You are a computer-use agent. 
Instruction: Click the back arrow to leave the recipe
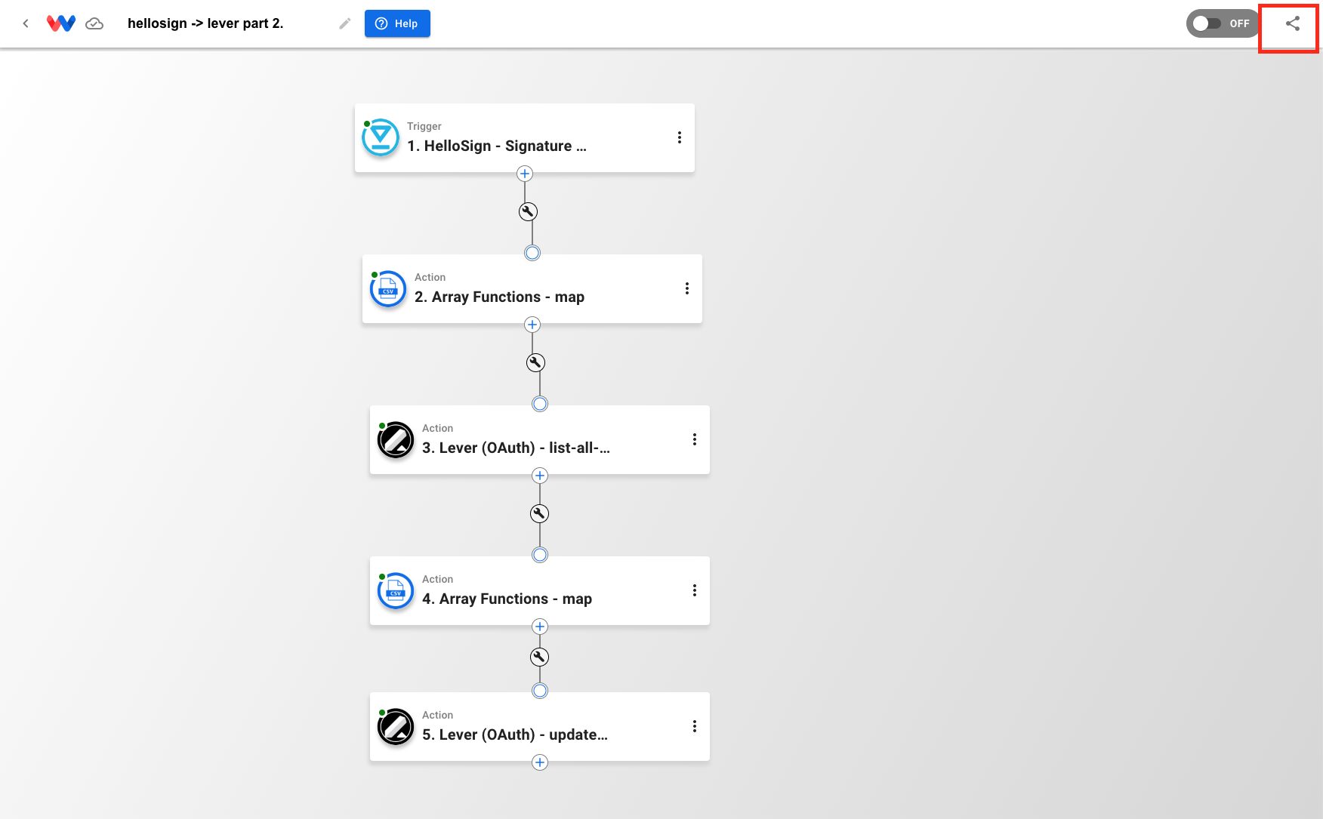click(26, 23)
